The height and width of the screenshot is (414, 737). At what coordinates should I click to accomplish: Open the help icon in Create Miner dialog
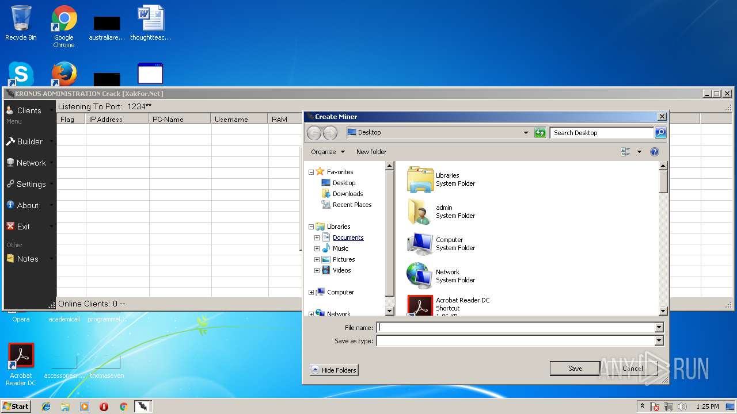655,152
